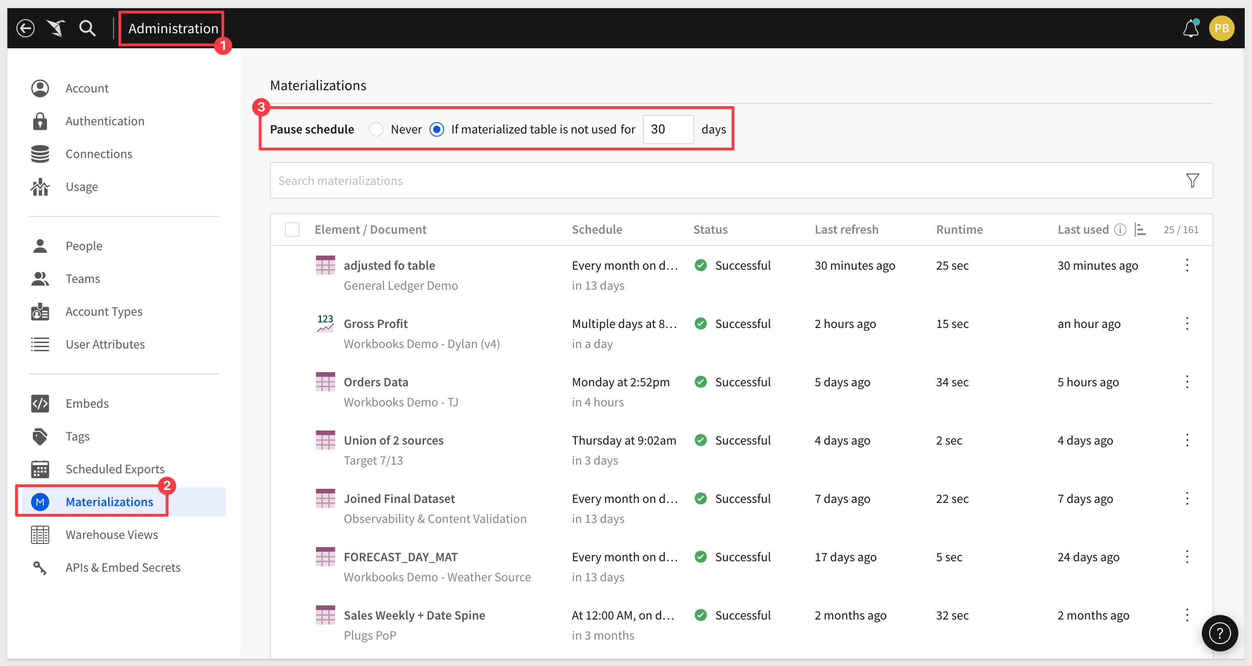Click the Embeds code icon

[x=40, y=404]
